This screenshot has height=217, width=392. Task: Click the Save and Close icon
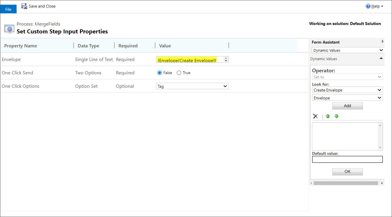[x=24, y=6]
